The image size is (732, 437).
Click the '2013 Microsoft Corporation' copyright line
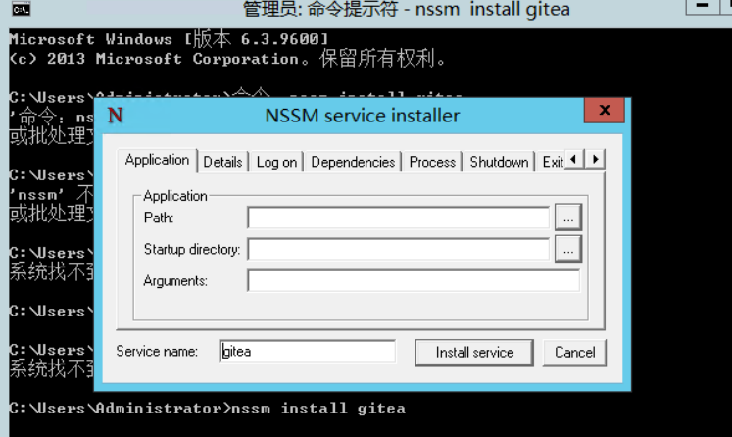[227, 59]
